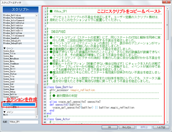Select the Scene_MenuBase script
The width and height of the screenshot is (172, 132).
pos(19,59)
